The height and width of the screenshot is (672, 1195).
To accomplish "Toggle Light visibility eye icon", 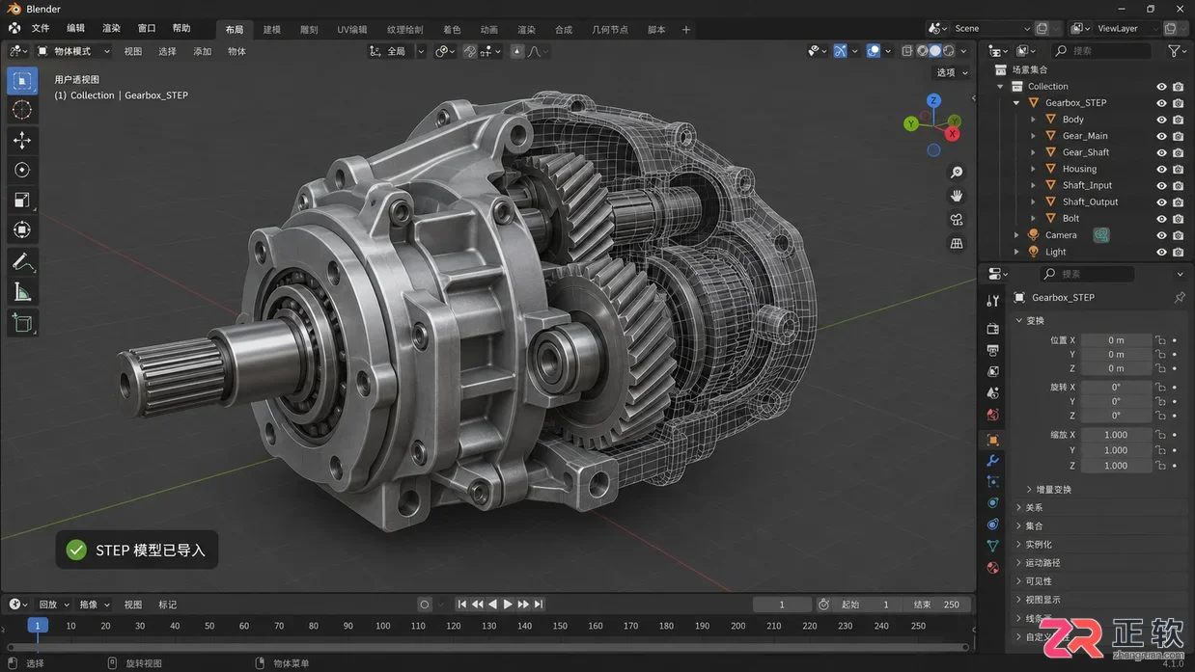I will (1161, 252).
